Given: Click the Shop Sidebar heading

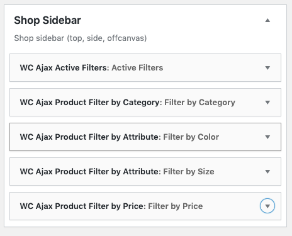Looking at the screenshot, I should [x=47, y=20].
